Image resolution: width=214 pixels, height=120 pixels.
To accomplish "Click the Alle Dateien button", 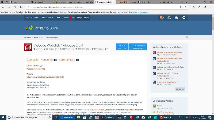I will (x=180, y=89).
